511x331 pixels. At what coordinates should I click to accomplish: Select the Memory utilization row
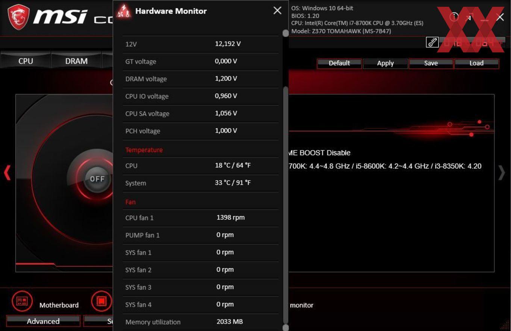tap(201, 322)
